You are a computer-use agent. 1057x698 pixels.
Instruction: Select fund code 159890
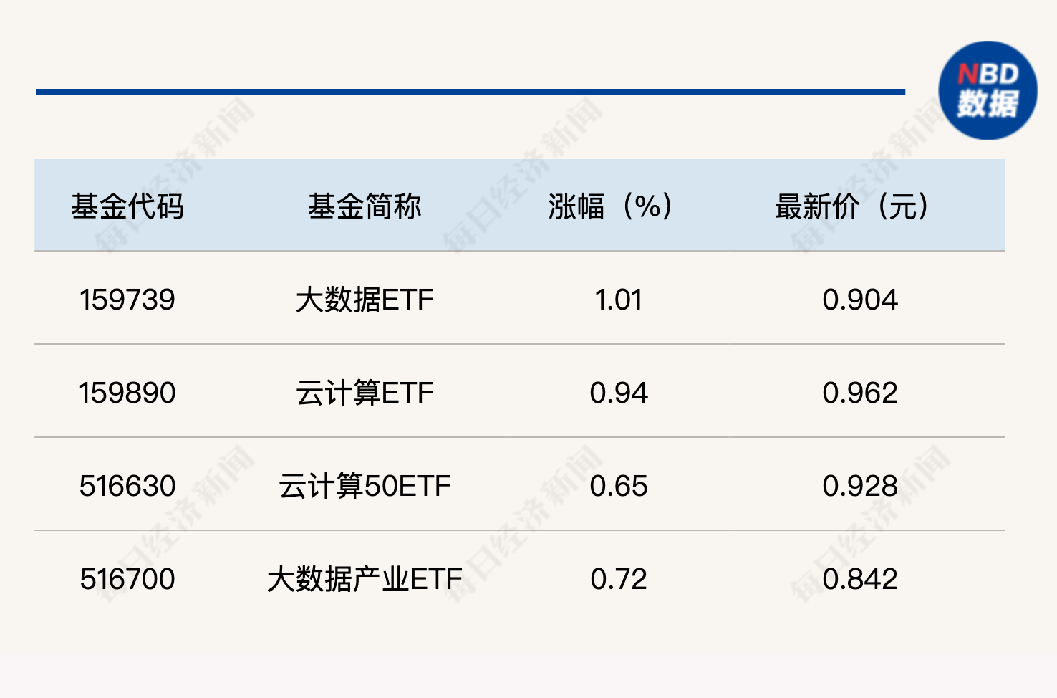click(x=127, y=393)
